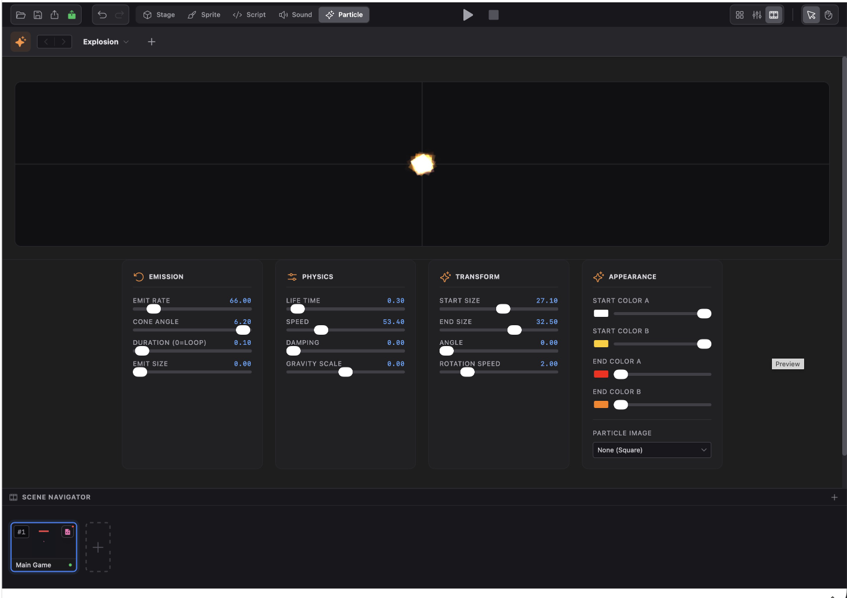Open the mixer sliders layout icon

[757, 15]
